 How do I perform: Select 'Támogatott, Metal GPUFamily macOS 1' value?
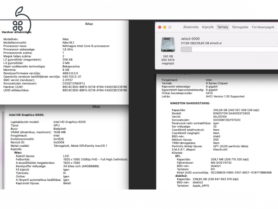[80, 146]
